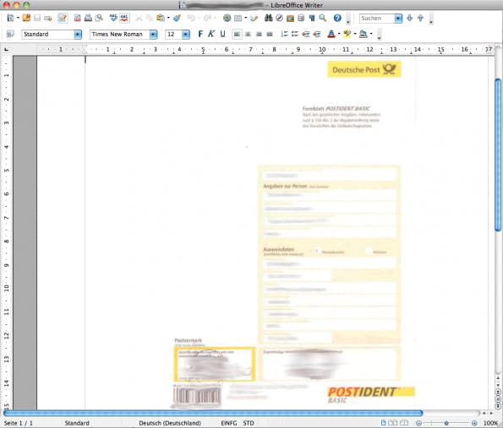Toggle the Show Draw Functions pencil icon
Screen dimensions: 503x428
tap(254, 19)
